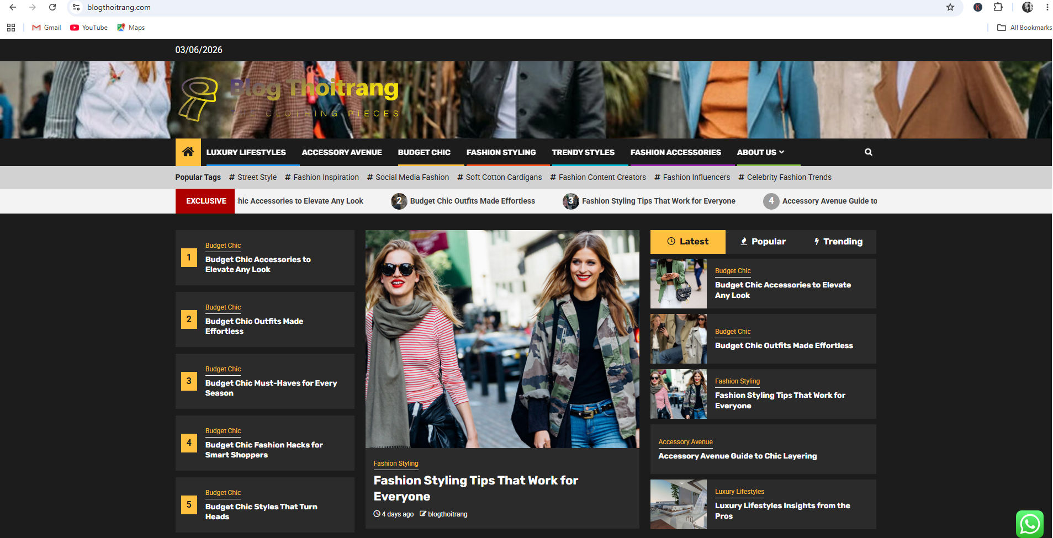This screenshot has height=538, width=1053.
Task: Open Accessory Avenue Guide to Chic Layering
Action: click(x=738, y=456)
